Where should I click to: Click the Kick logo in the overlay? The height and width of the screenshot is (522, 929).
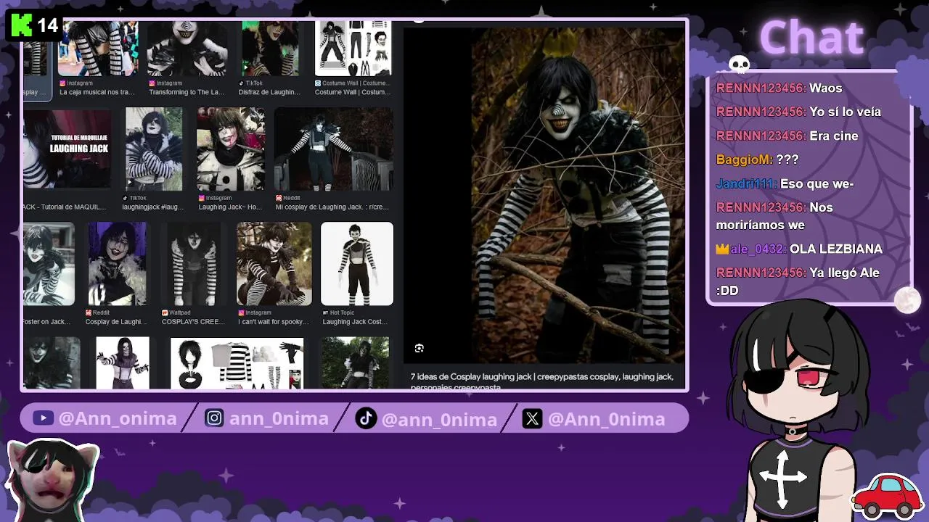pyautogui.click(x=21, y=26)
